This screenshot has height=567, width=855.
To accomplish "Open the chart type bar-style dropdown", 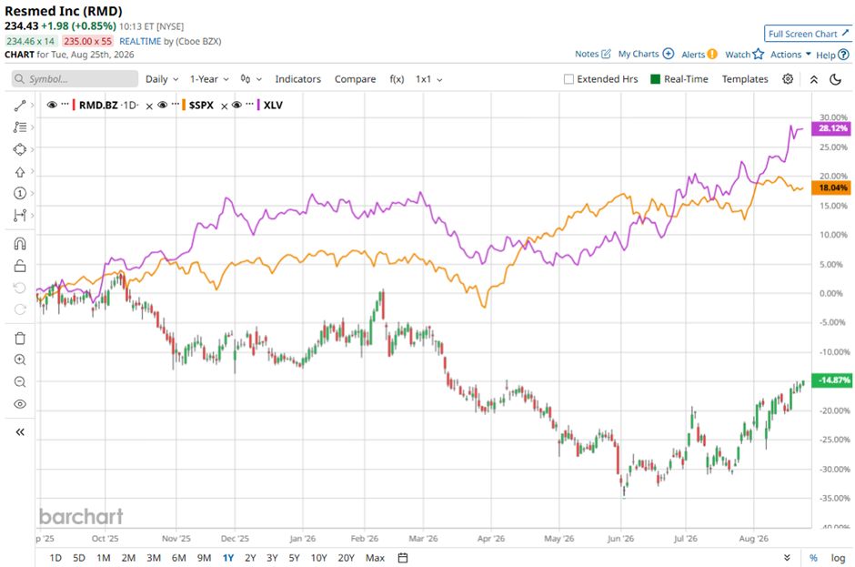I will tap(251, 79).
